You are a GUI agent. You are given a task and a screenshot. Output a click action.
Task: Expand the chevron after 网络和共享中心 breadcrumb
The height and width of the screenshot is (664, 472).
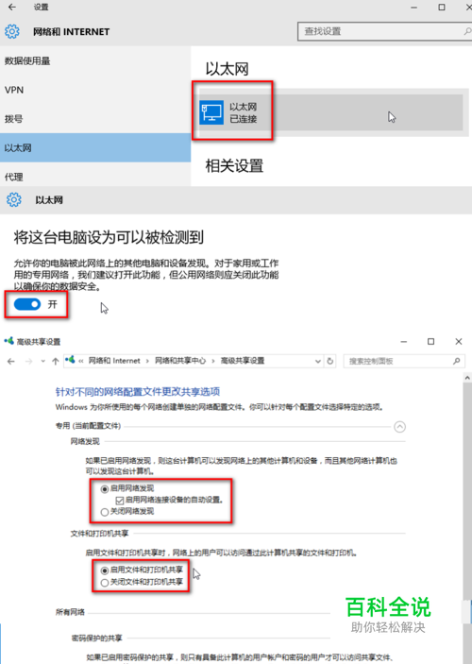click(213, 361)
